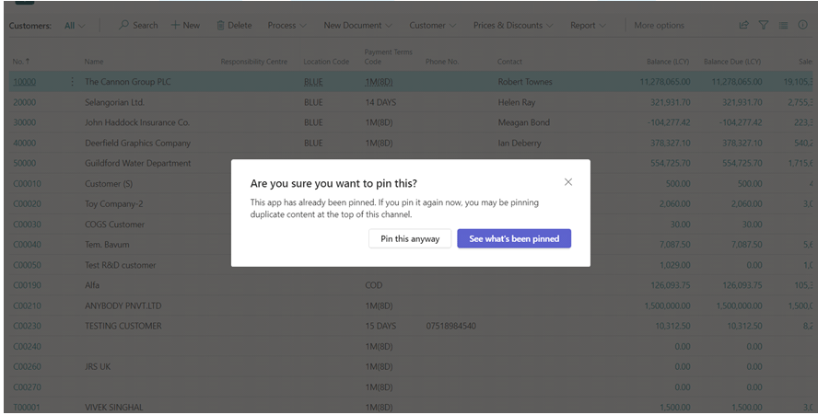Open the All views dropdown
Screen dimensions: 818x415
[x=75, y=25]
